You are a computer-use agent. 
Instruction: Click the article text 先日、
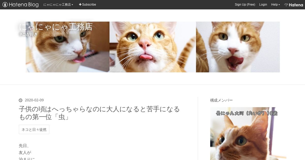(24, 146)
